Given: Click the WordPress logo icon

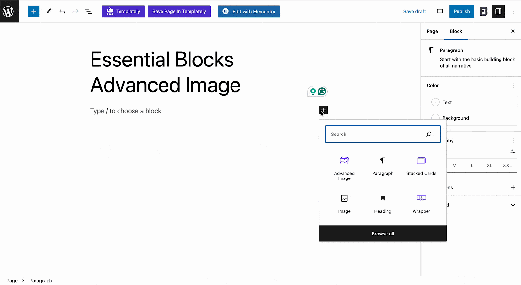Looking at the screenshot, I should click(8, 11).
